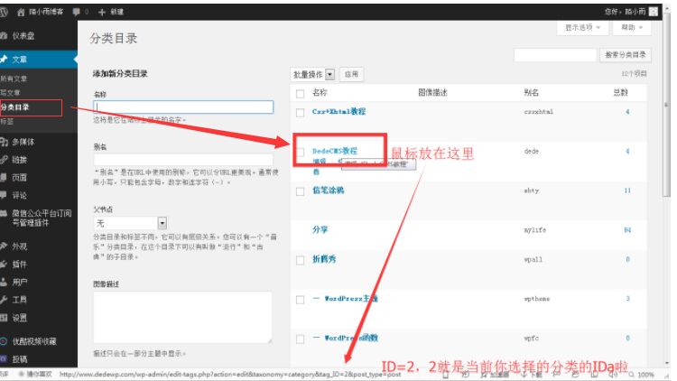
Task: Tick the checkbox for 信笔涂鸦 category
Action: pyautogui.click(x=301, y=191)
